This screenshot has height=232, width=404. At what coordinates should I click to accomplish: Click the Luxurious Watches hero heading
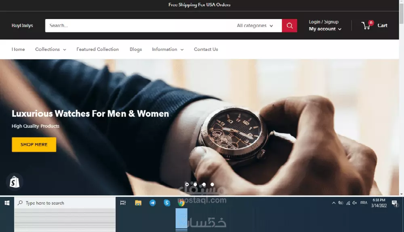[x=90, y=114]
